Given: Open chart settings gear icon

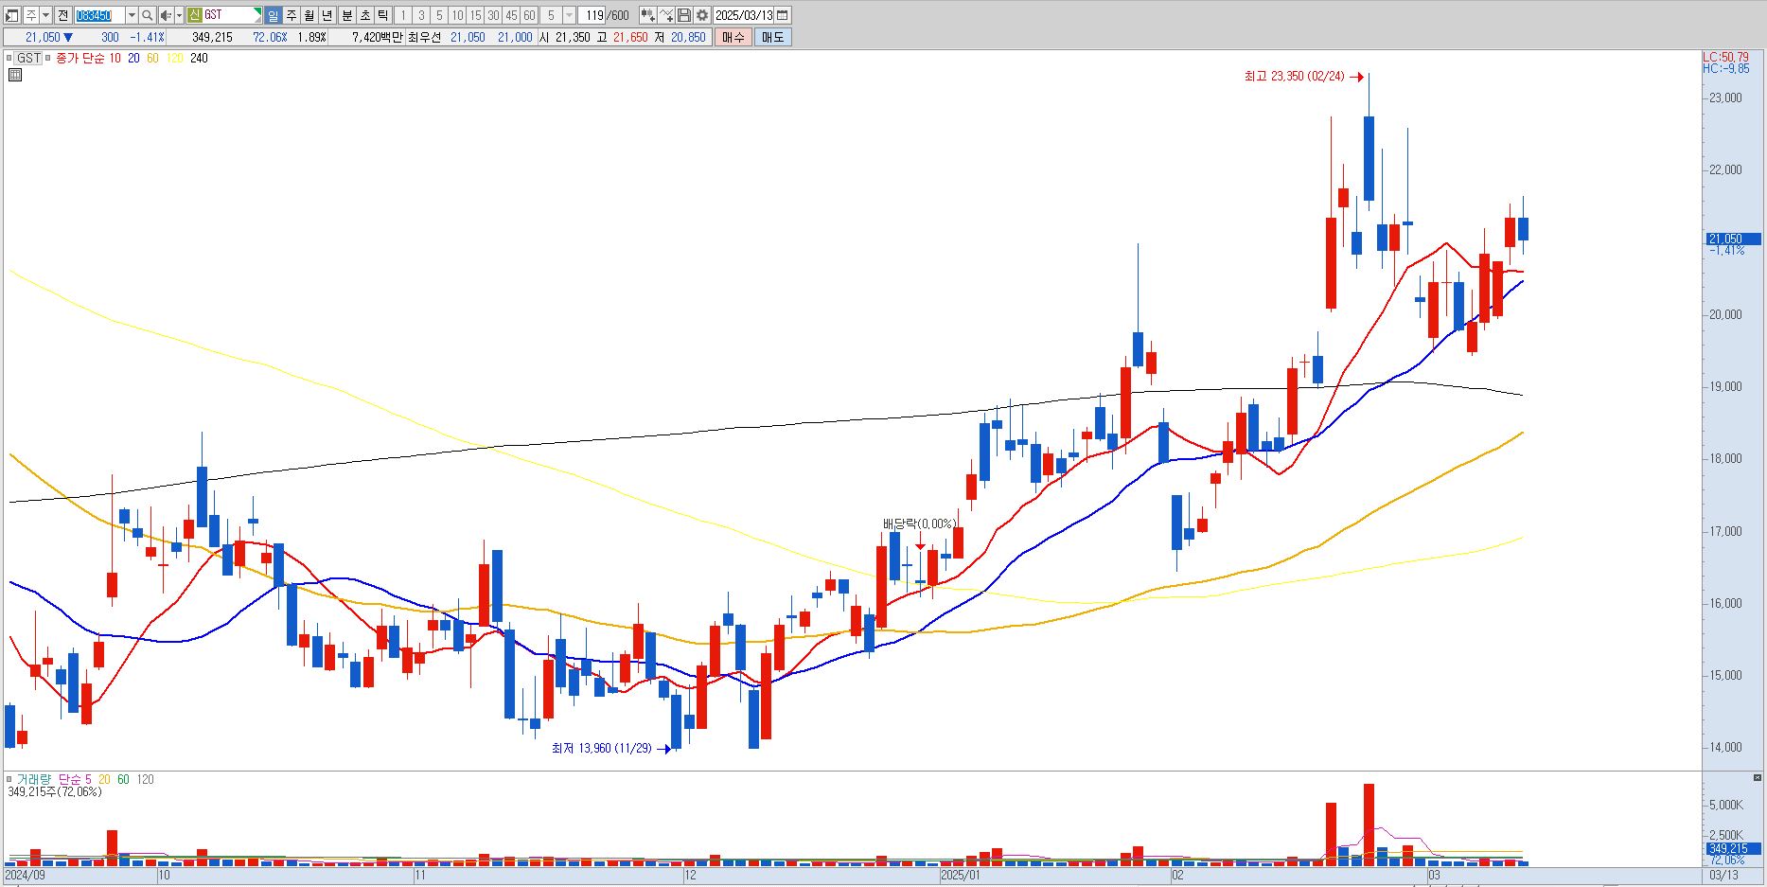Looking at the screenshot, I should point(702,15).
